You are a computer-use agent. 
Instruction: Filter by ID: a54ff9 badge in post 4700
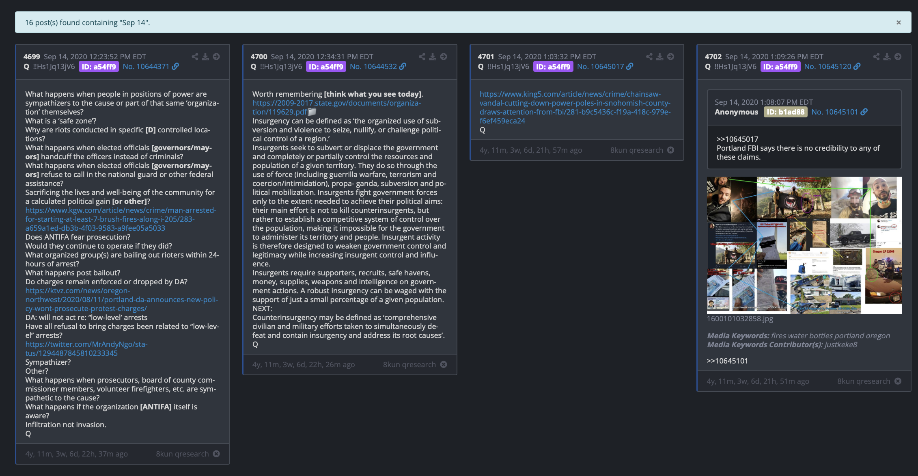click(326, 67)
